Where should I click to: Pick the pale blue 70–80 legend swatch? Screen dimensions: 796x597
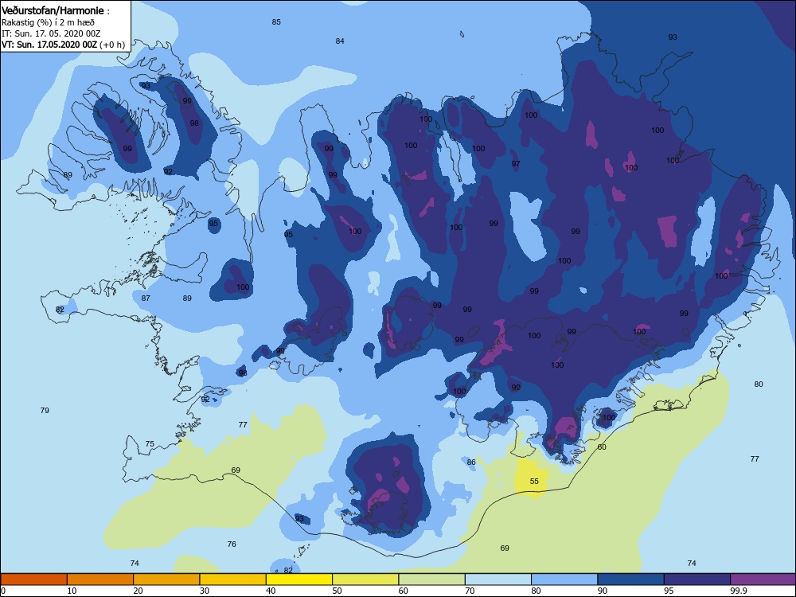click(498, 579)
